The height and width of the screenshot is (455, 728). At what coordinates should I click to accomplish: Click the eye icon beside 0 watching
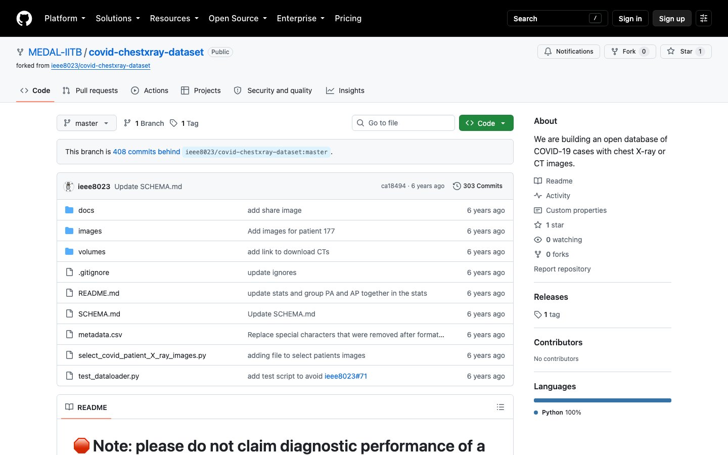(538, 239)
